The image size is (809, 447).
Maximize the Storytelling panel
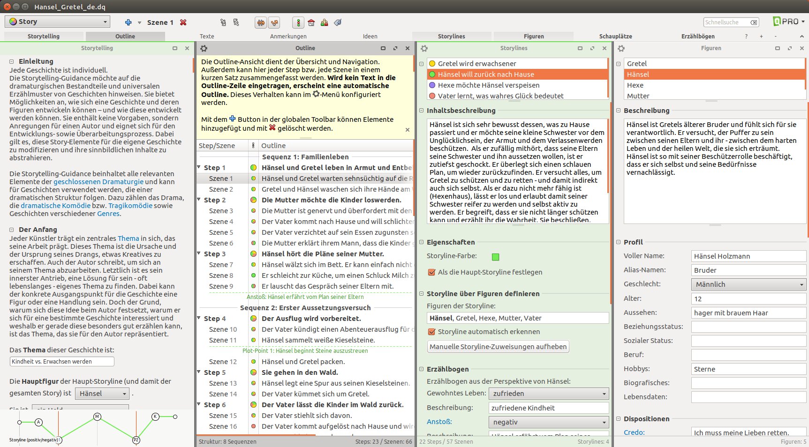pyautogui.click(x=175, y=48)
